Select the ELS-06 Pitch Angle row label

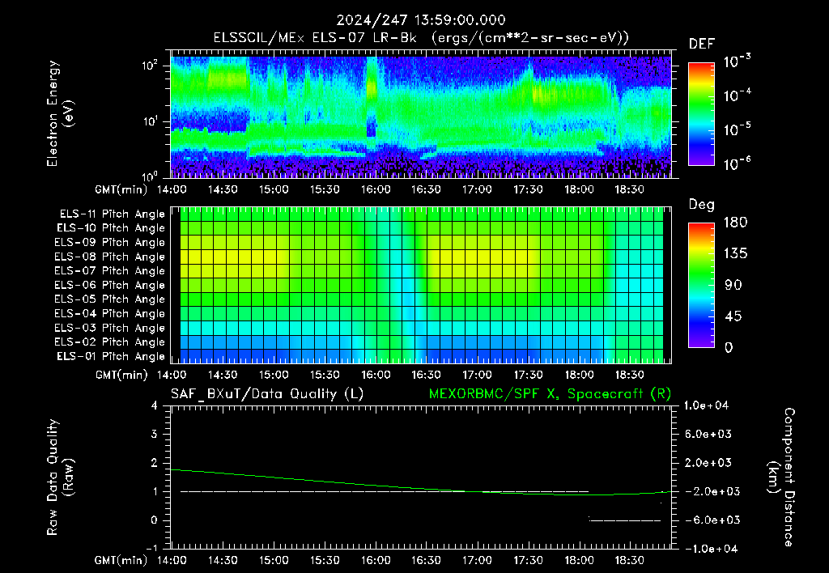[x=110, y=286]
